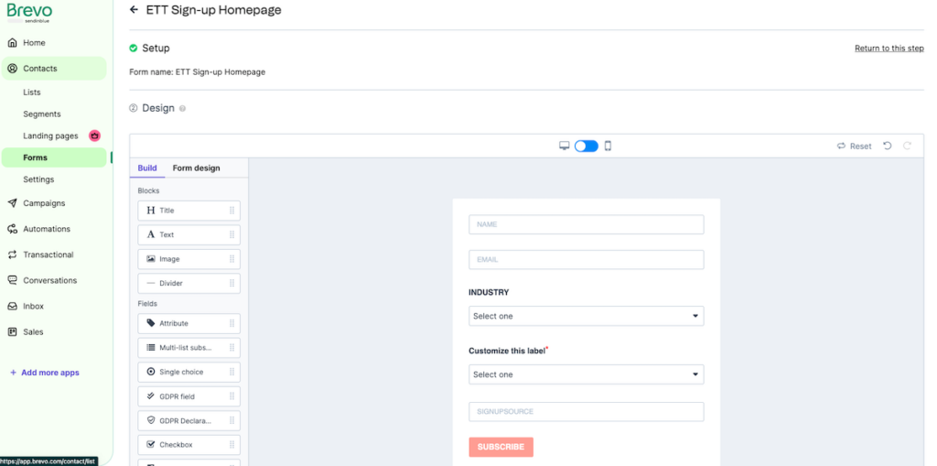Open Home from the sidebar
The width and height of the screenshot is (937, 466).
point(34,43)
